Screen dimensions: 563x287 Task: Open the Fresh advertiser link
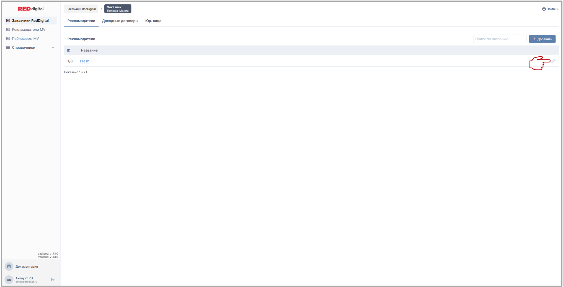[84, 61]
